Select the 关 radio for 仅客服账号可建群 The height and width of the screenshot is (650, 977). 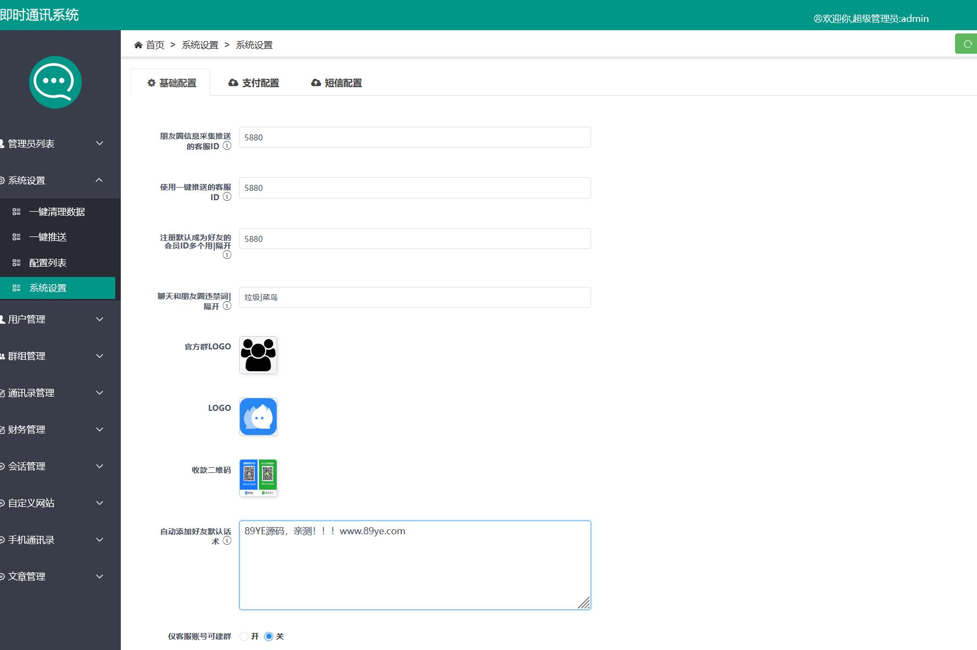tap(268, 636)
